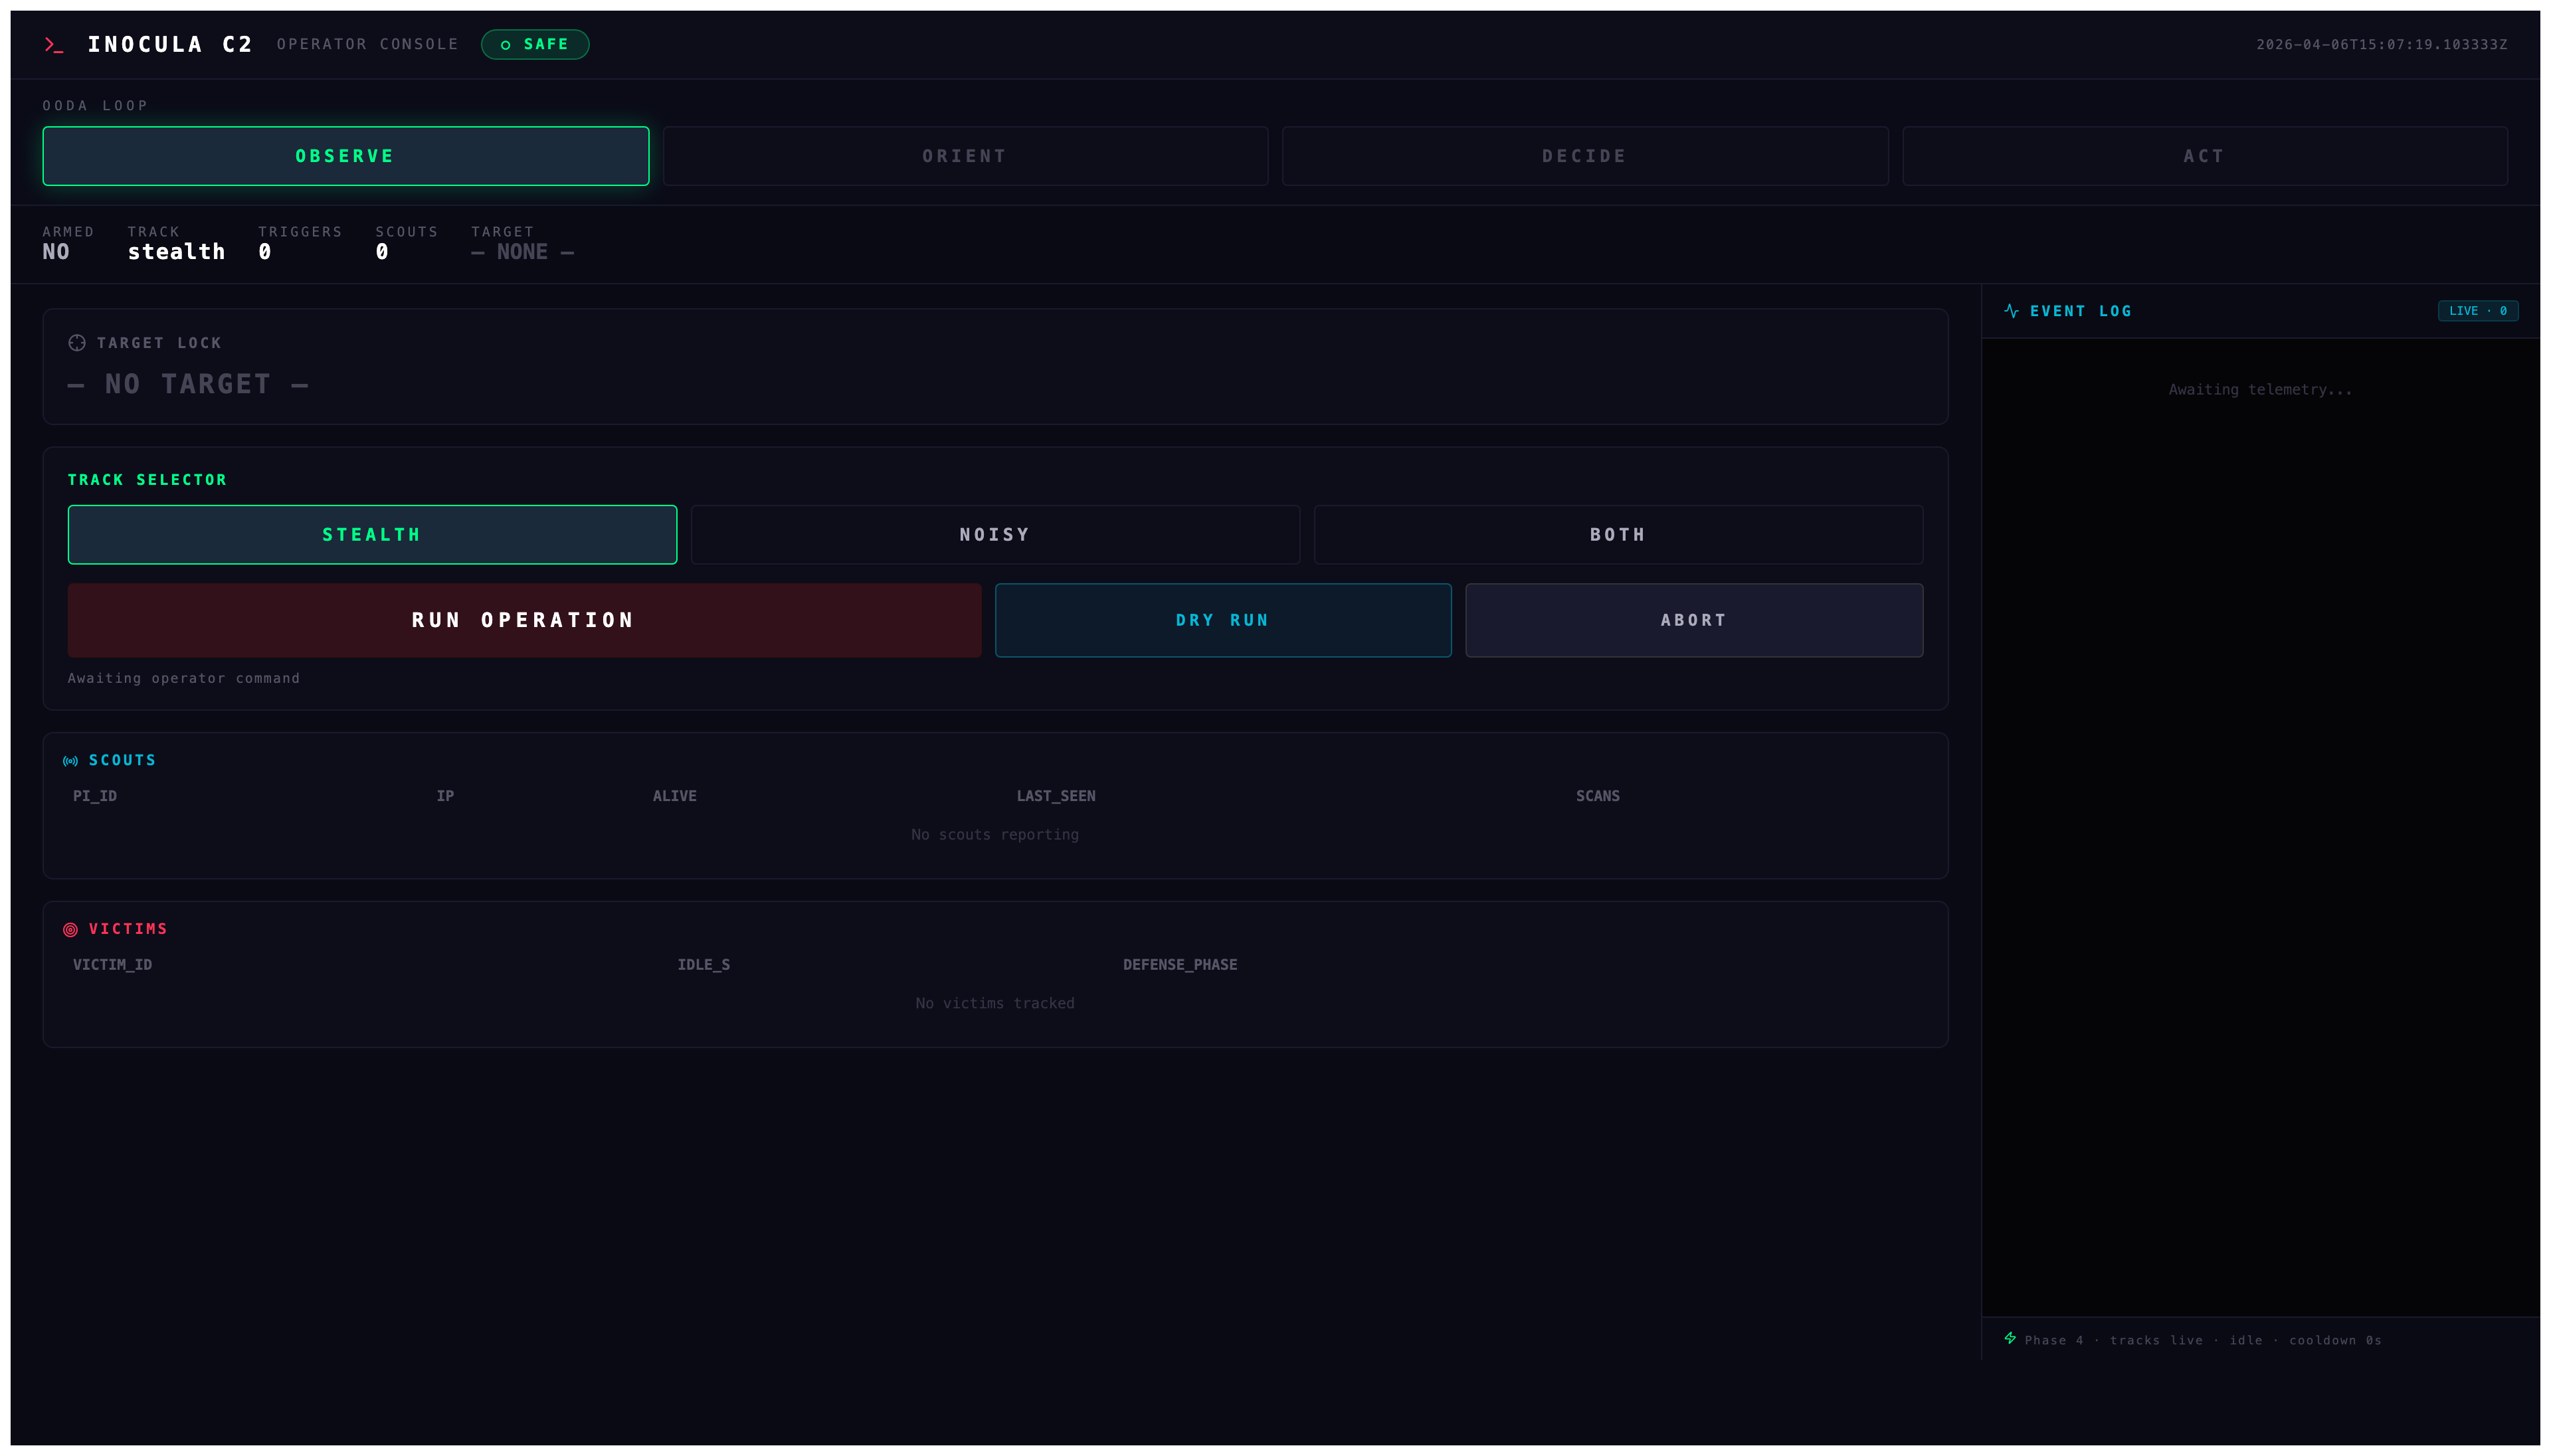Click the lightning bolt in the status bar
2551x1456 pixels.
point(2011,1339)
